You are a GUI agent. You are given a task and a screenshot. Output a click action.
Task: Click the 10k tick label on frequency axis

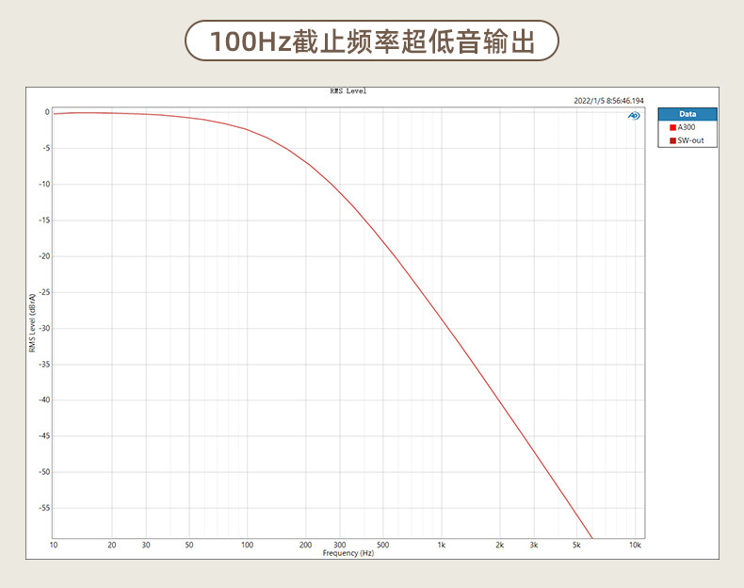coord(635,545)
